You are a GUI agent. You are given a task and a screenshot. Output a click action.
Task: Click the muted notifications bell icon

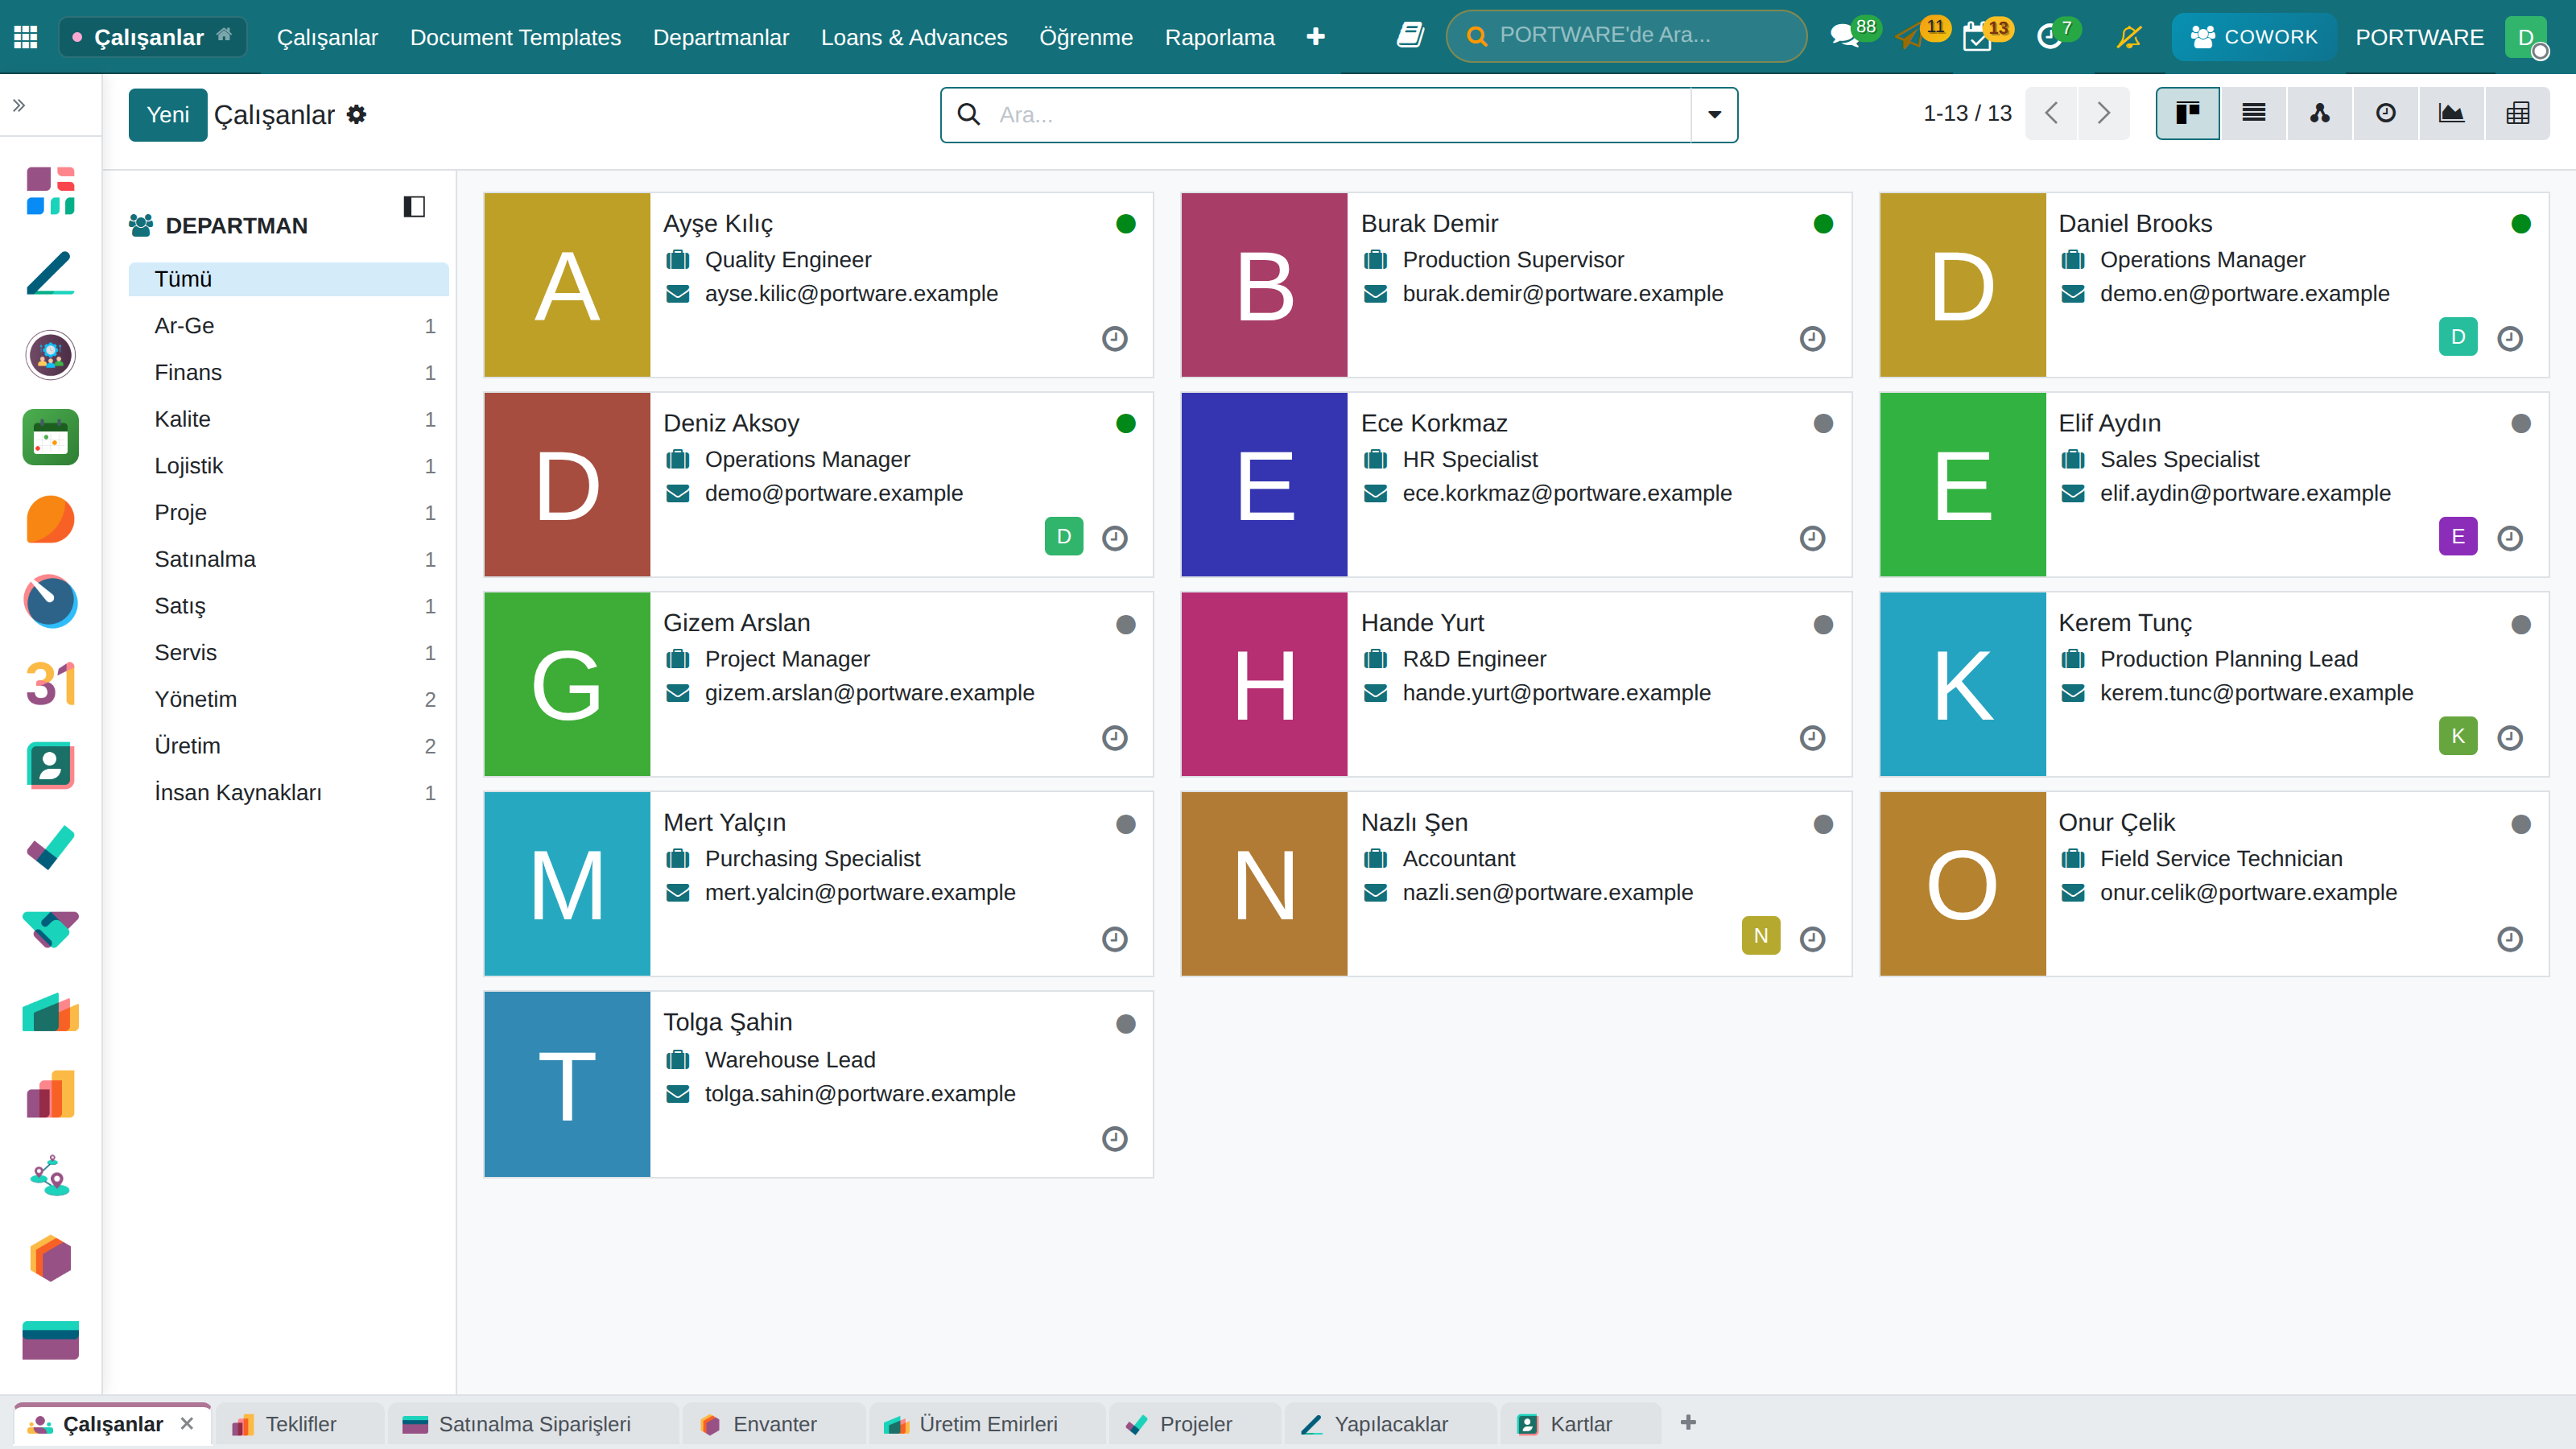2129,37
